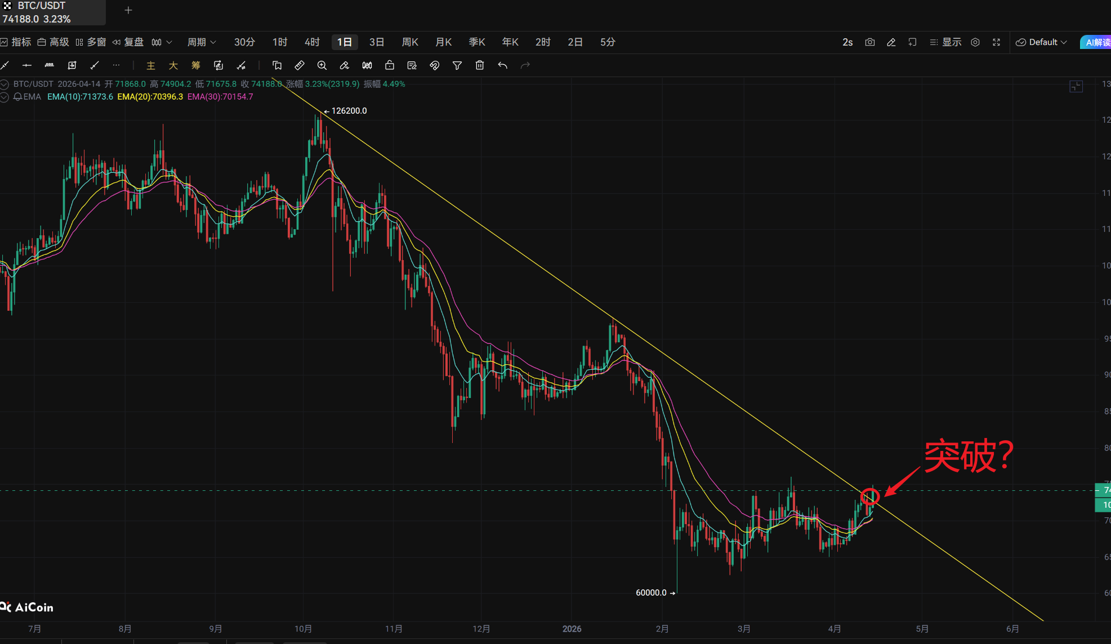
Task: Open the Default template dropdown
Action: pyautogui.click(x=1042, y=42)
